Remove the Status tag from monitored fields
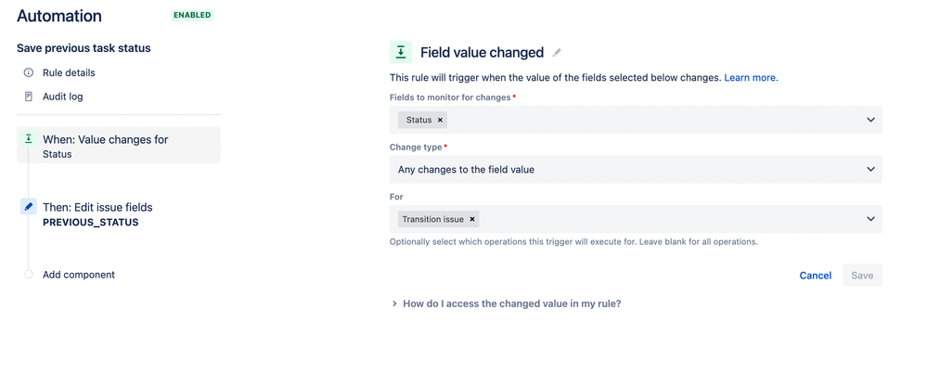 (x=440, y=120)
